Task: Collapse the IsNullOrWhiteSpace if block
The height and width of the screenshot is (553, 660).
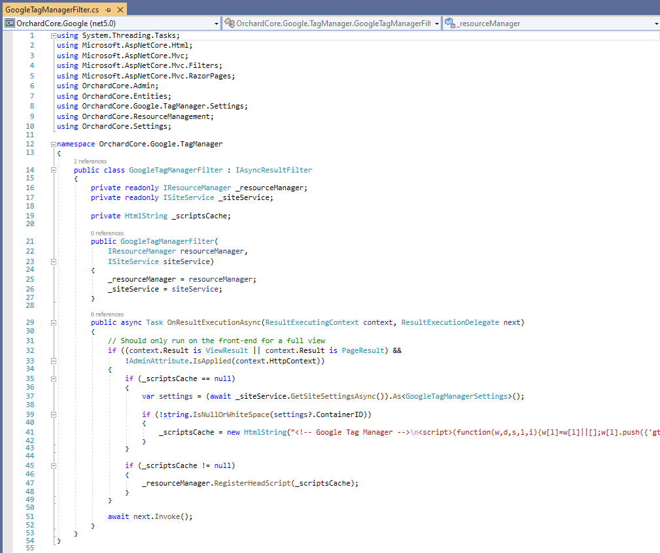Action: [54, 414]
